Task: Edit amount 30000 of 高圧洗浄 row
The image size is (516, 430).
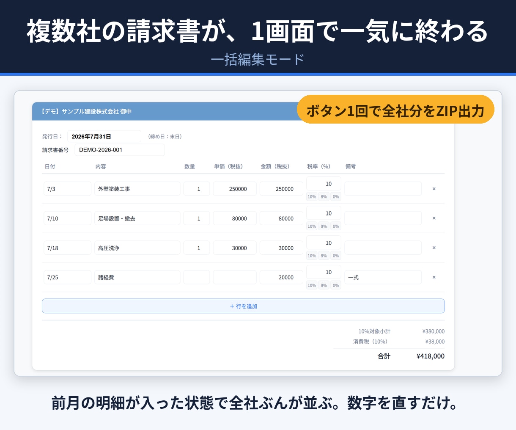Action: pyautogui.click(x=281, y=248)
